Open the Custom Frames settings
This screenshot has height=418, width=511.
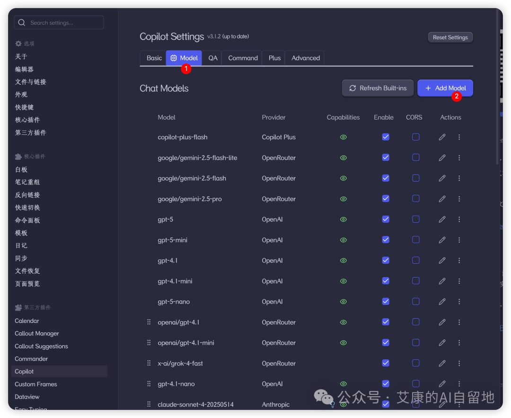coord(36,384)
